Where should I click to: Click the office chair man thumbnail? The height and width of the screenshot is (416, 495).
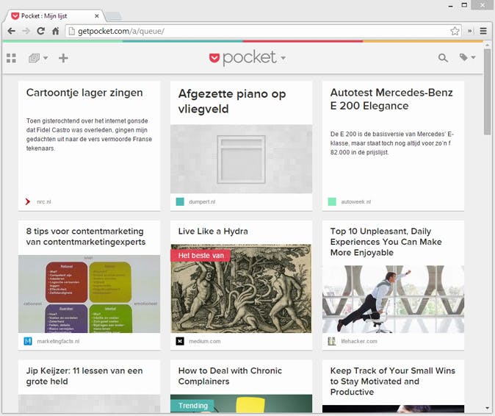[x=393, y=299]
